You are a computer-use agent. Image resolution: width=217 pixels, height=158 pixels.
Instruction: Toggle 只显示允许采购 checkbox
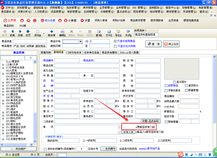[x=115, y=46]
